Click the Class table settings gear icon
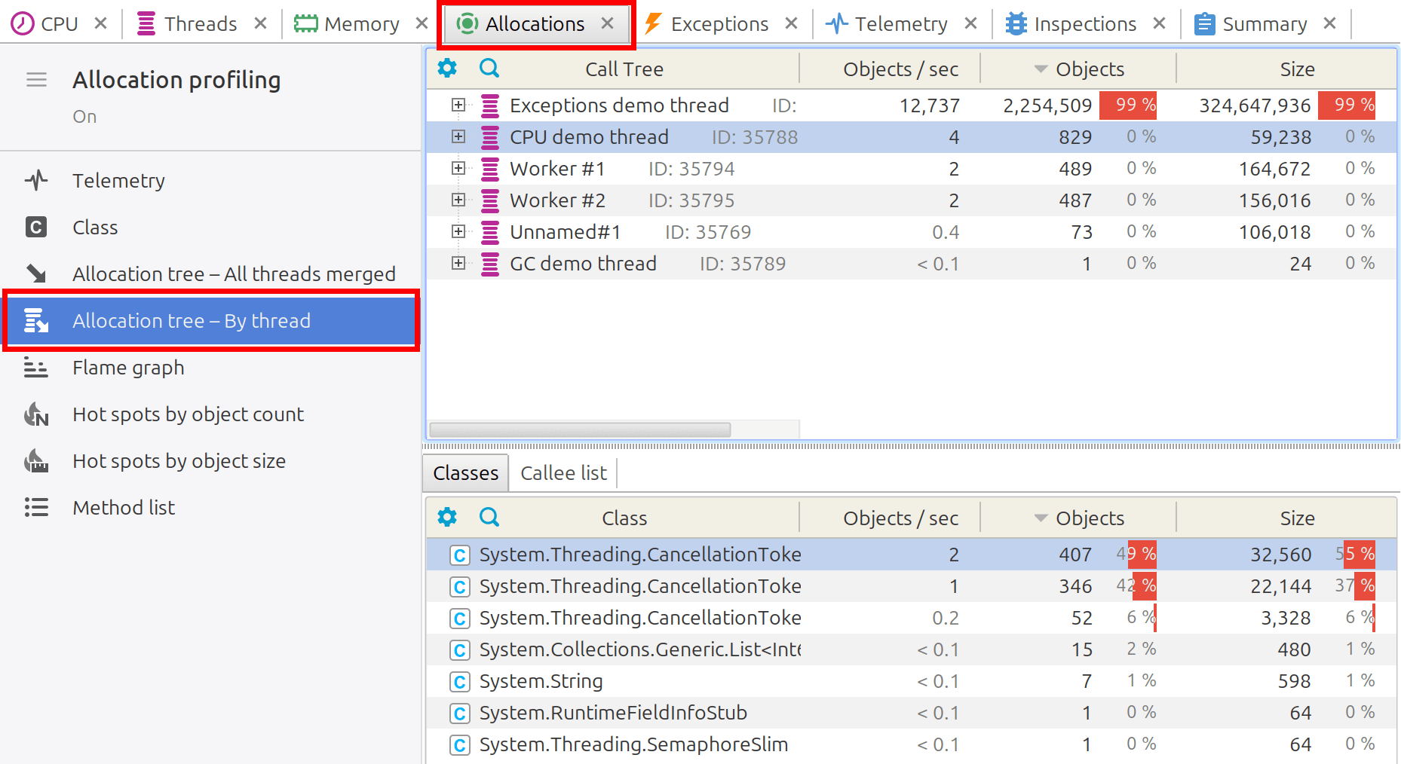 [447, 518]
